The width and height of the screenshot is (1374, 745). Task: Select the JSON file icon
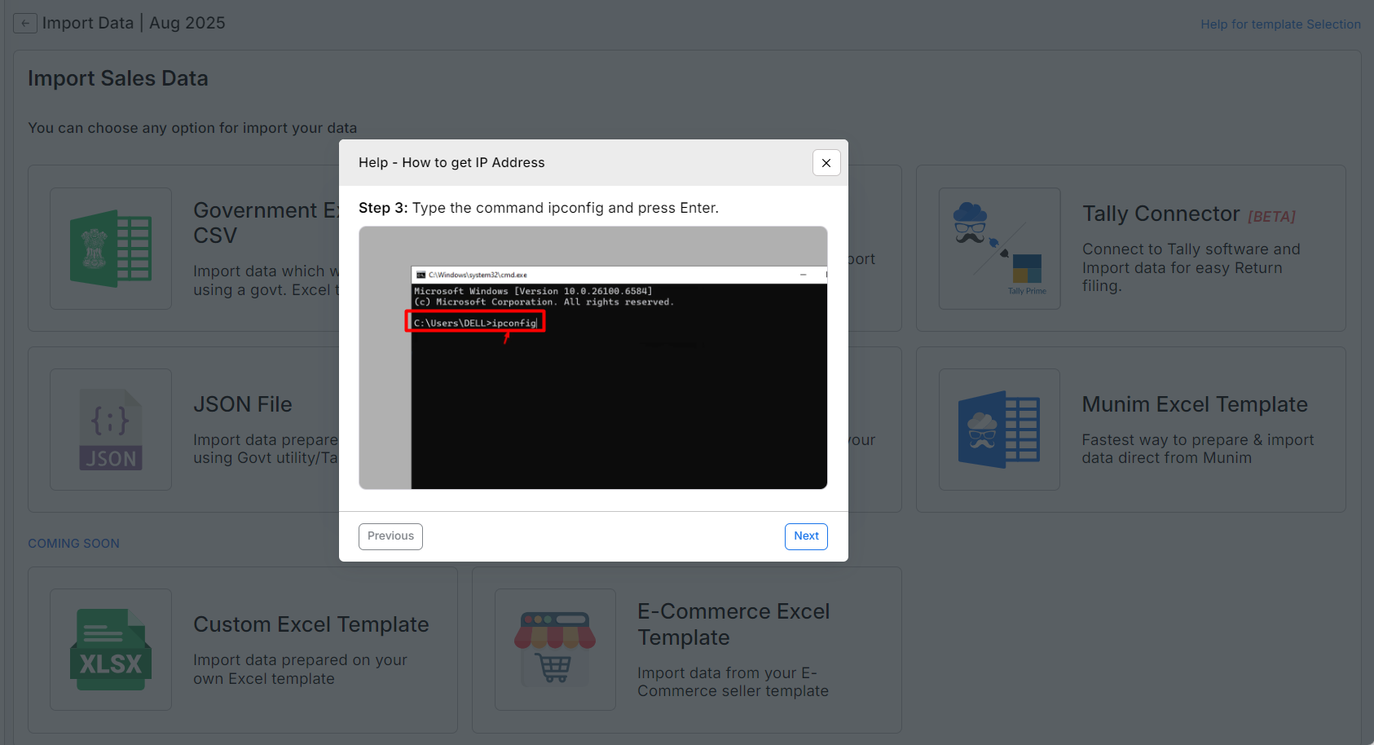[x=111, y=430]
